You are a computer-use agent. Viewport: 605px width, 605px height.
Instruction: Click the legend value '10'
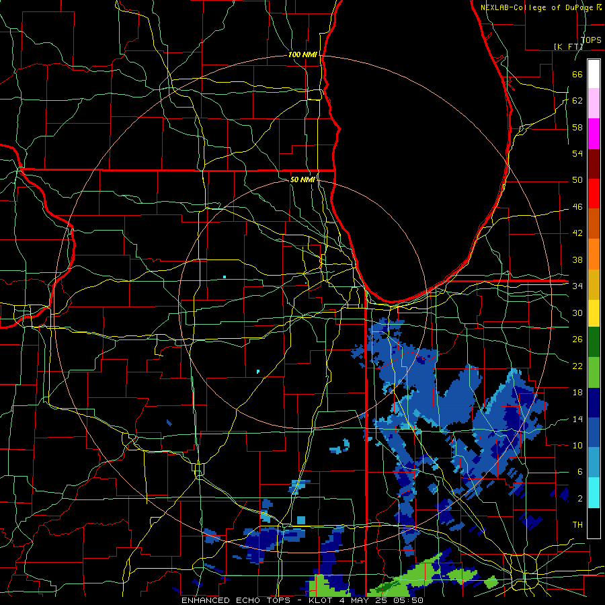click(x=577, y=445)
